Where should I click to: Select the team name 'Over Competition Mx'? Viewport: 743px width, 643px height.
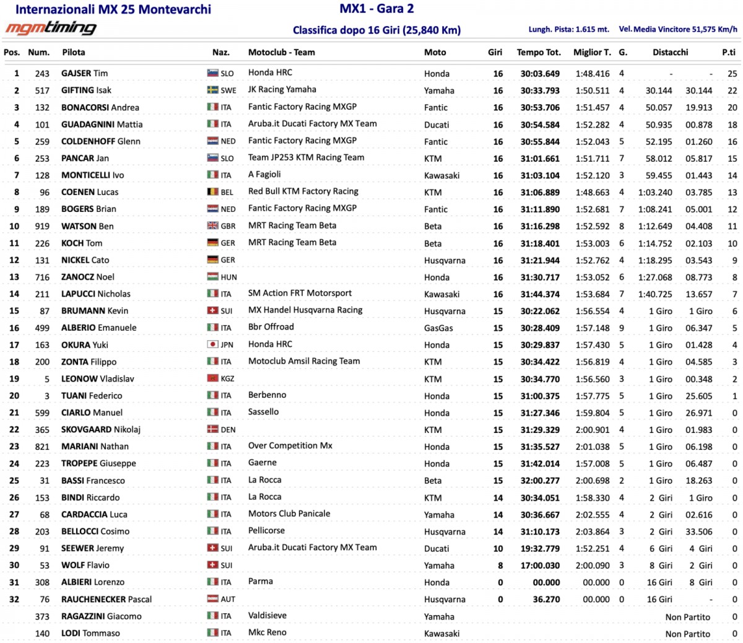[x=290, y=445]
